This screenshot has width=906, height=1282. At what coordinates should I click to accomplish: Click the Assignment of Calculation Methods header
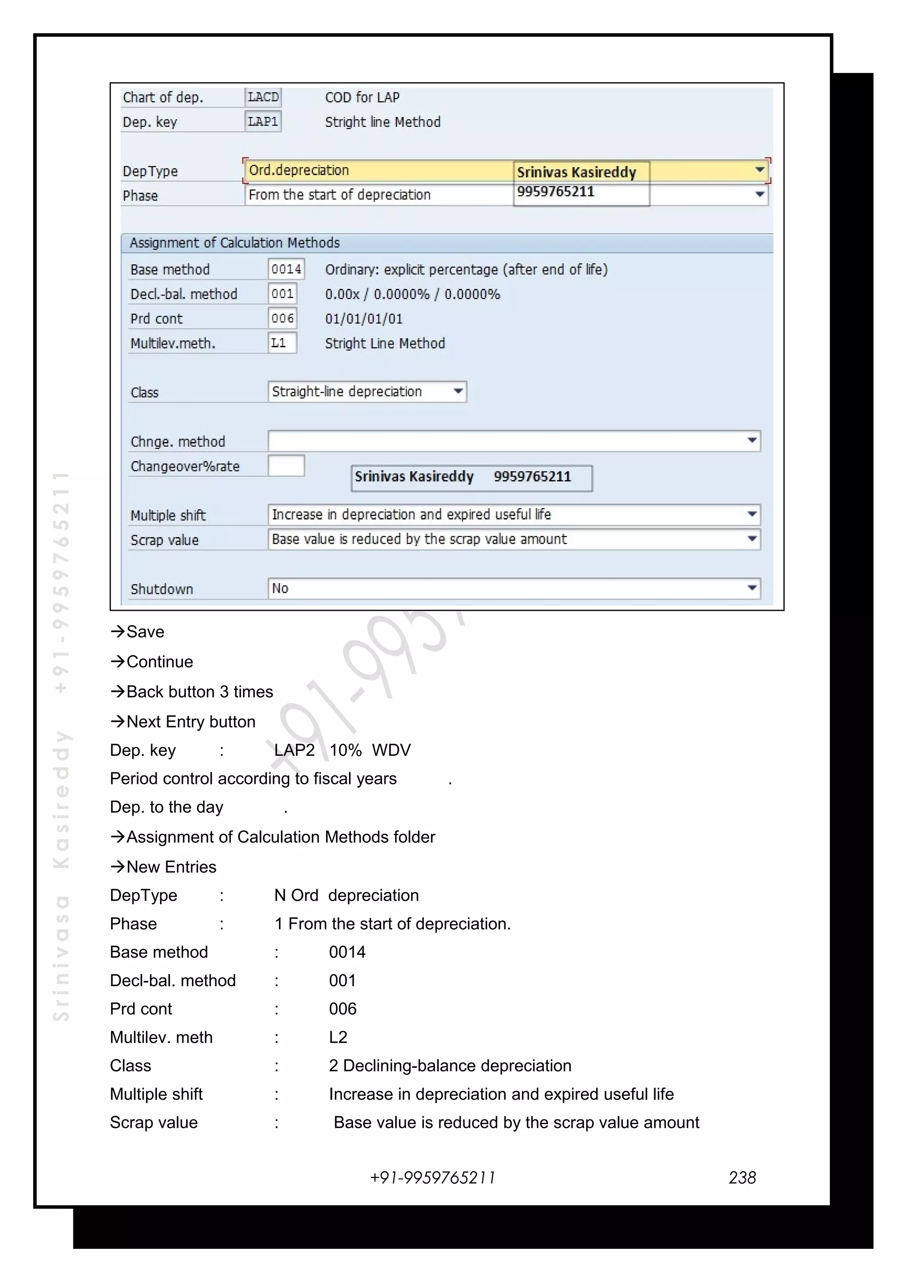tap(234, 243)
